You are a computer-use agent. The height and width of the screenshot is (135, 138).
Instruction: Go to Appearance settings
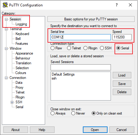pos(24,53)
